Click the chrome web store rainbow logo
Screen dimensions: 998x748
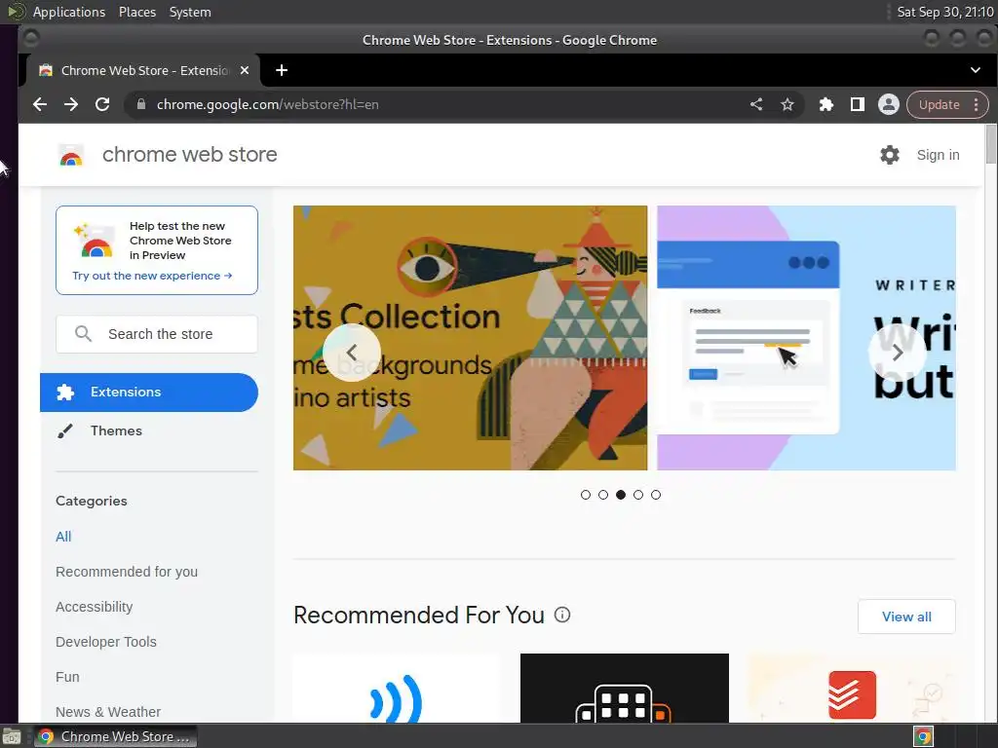(x=71, y=155)
